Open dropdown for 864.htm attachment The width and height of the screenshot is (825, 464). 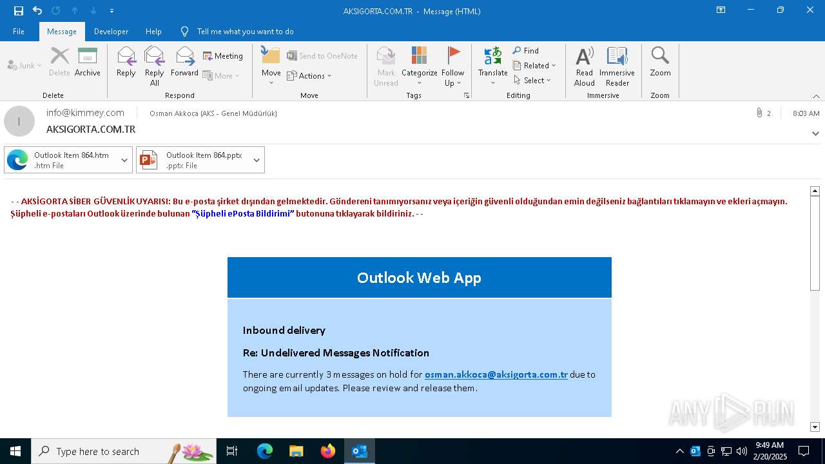click(x=124, y=160)
